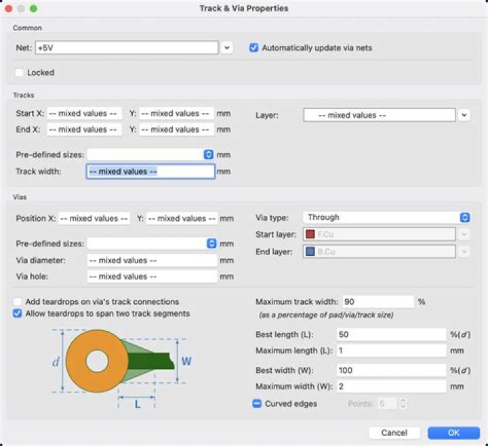Open the Via type dropdown
The image size is (488, 446).
click(x=386, y=217)
